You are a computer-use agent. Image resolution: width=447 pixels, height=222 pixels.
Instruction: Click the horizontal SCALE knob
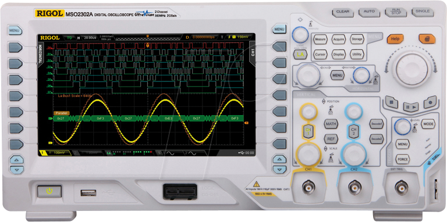[308, 75]
